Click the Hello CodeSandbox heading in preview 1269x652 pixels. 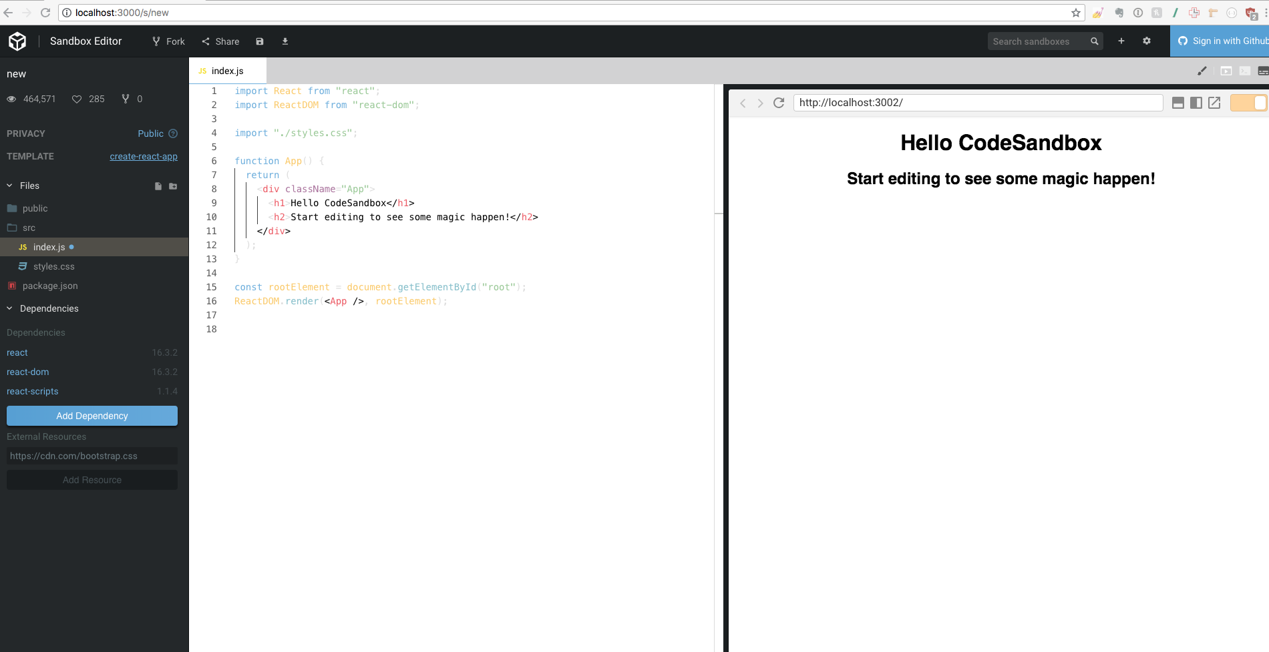tap(1001, 143)
